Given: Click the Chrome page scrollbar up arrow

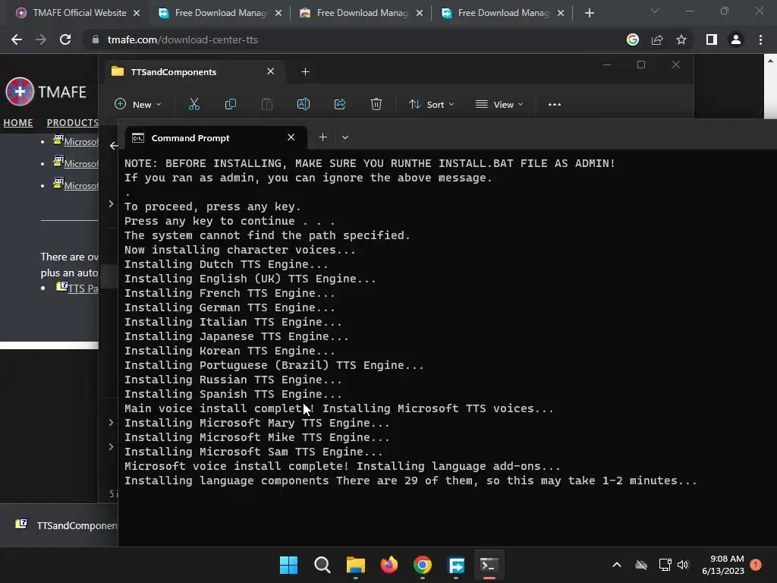Looking at the screenshot, I should (770, 61).
